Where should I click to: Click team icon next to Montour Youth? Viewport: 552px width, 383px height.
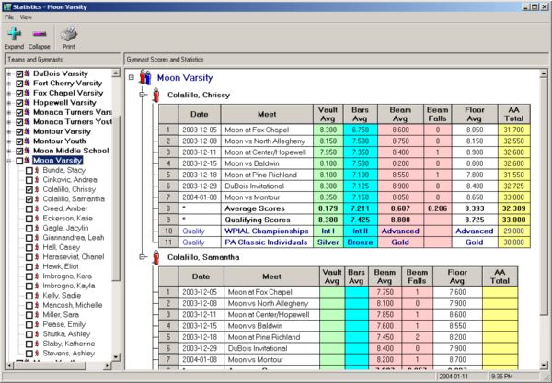(28, 141)
